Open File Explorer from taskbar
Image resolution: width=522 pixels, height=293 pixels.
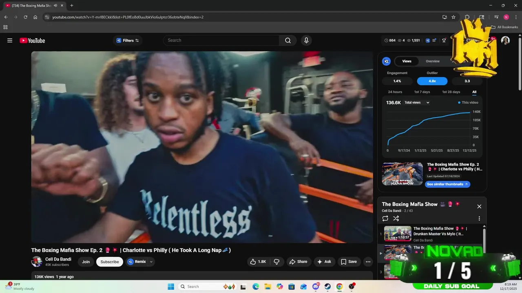(x=268, y=286)
